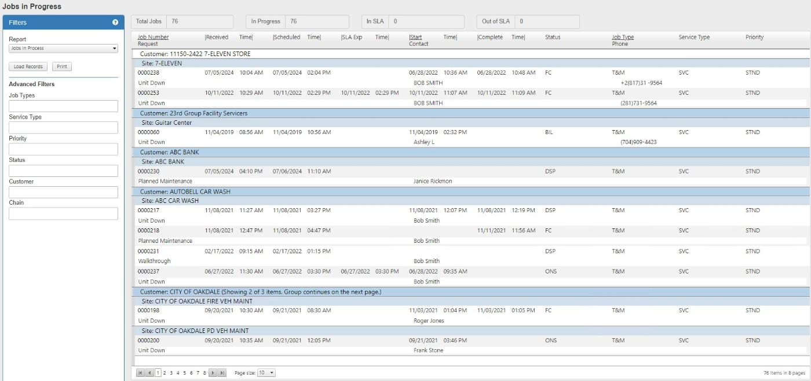Select job number 0000253
This screenshot has width=811, height=381.
tap(148, 93)
